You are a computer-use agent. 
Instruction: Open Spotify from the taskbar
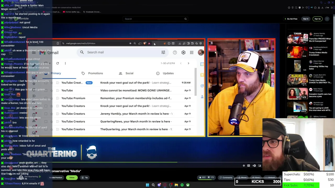click(182, 185)
